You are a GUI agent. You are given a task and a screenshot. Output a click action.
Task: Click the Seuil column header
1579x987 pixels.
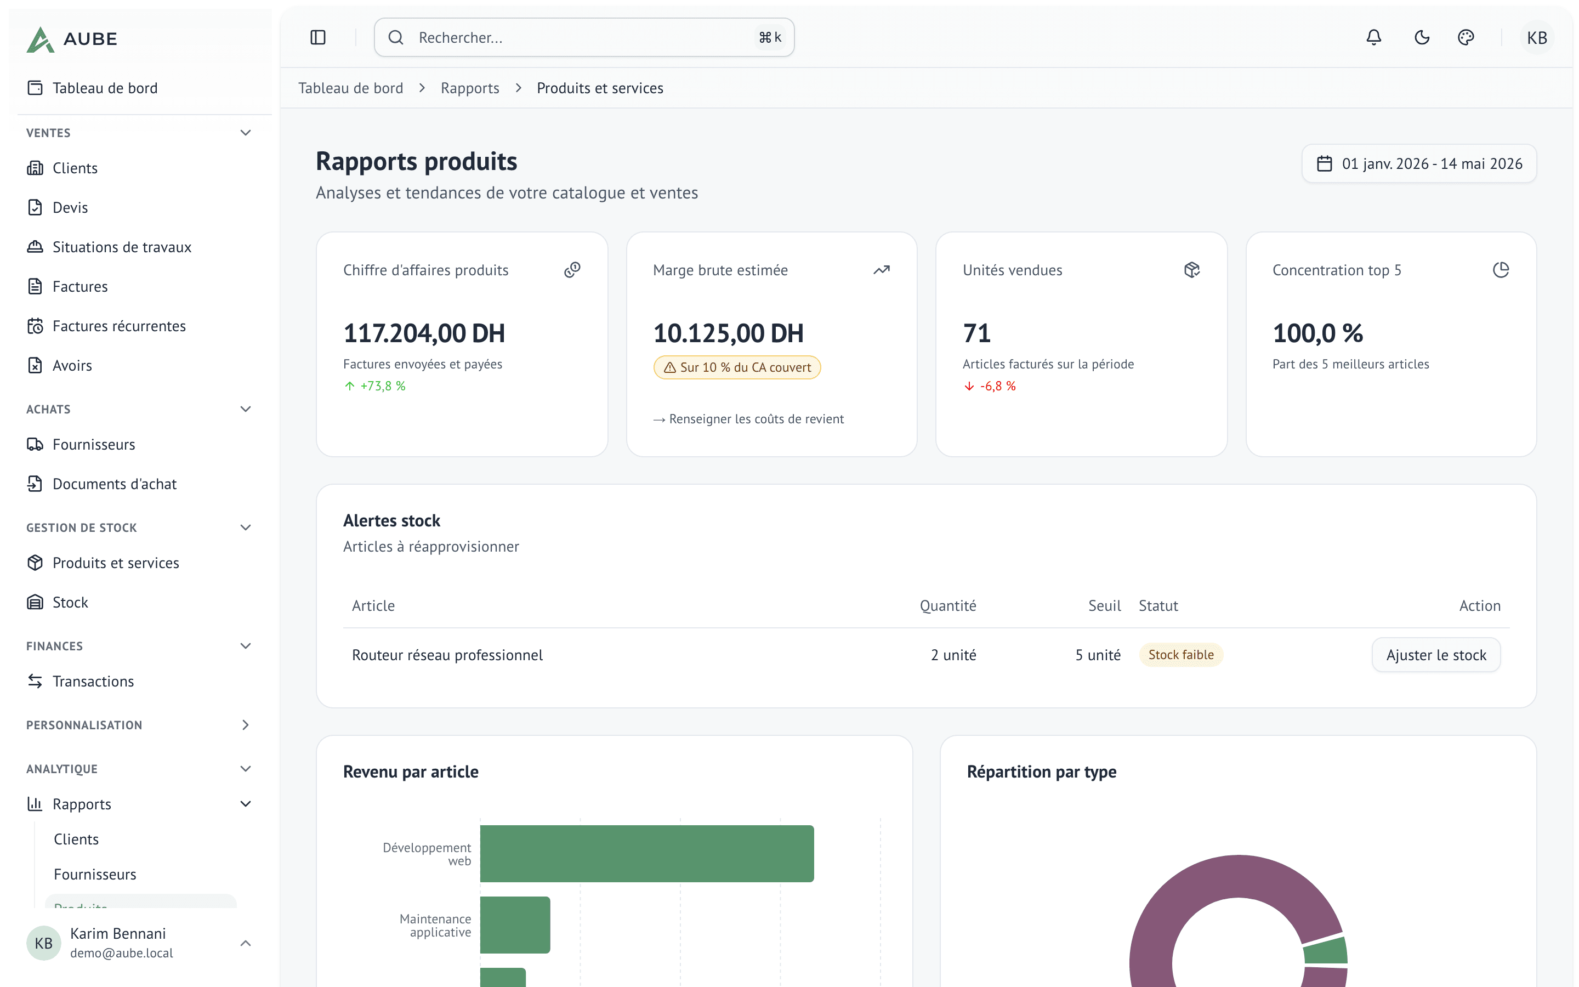pos(1105,606)
